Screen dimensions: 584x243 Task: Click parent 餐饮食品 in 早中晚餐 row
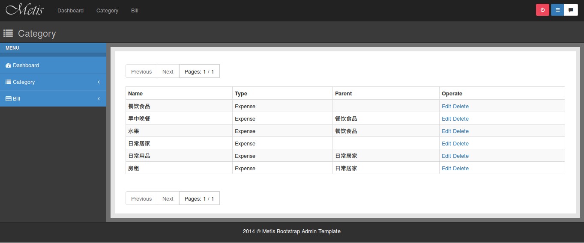(x=346, y=119)
